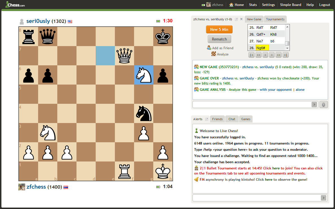Viewport: 335px width, 209px height.
Task: Pop out the Alerts panel
Action: (207, 119)
